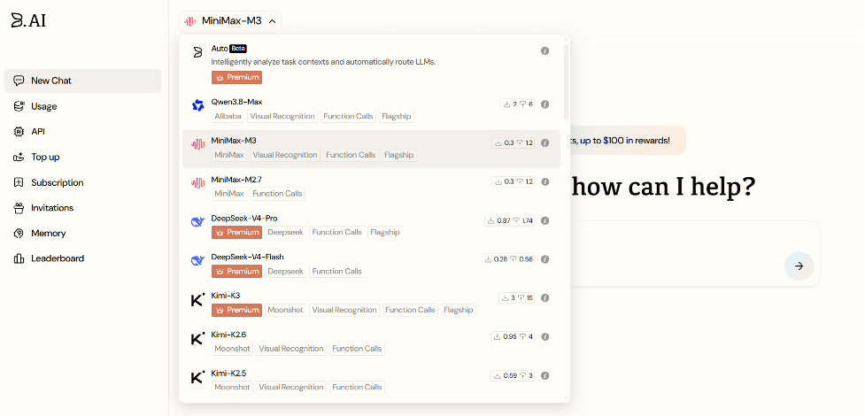Viewport: 865px width, 416px height.
Task: Choose the Kimi-K2.5 model
Action: tap(371, 381)
